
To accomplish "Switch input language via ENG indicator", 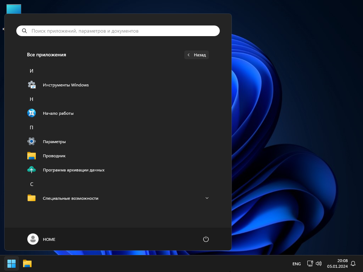I will (x=297, y=264).
